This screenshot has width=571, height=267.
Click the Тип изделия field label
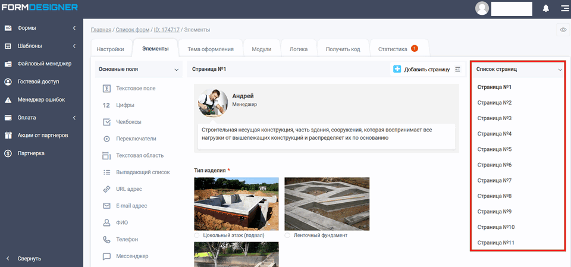pos(211,170)
